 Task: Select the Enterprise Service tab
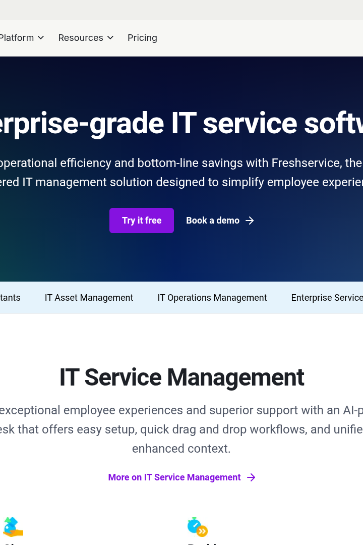[x=327, y=298]
